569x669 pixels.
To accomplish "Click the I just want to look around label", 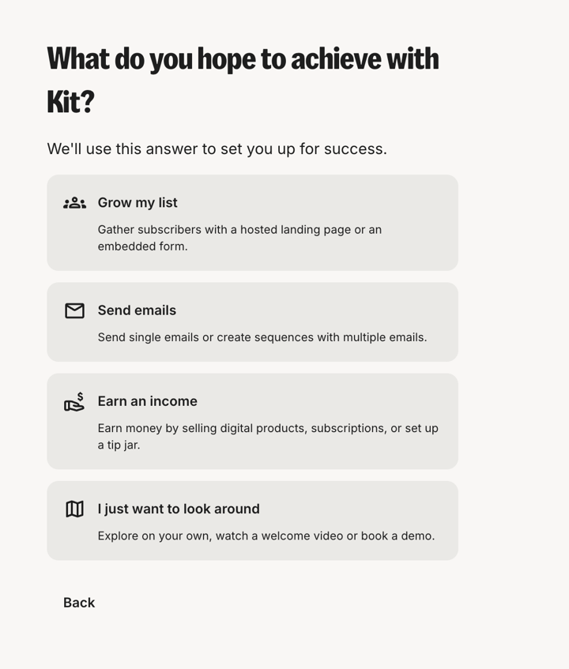I will pos(178,509).
